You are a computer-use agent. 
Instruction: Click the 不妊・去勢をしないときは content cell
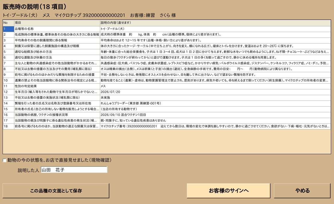tap(215, 75)
